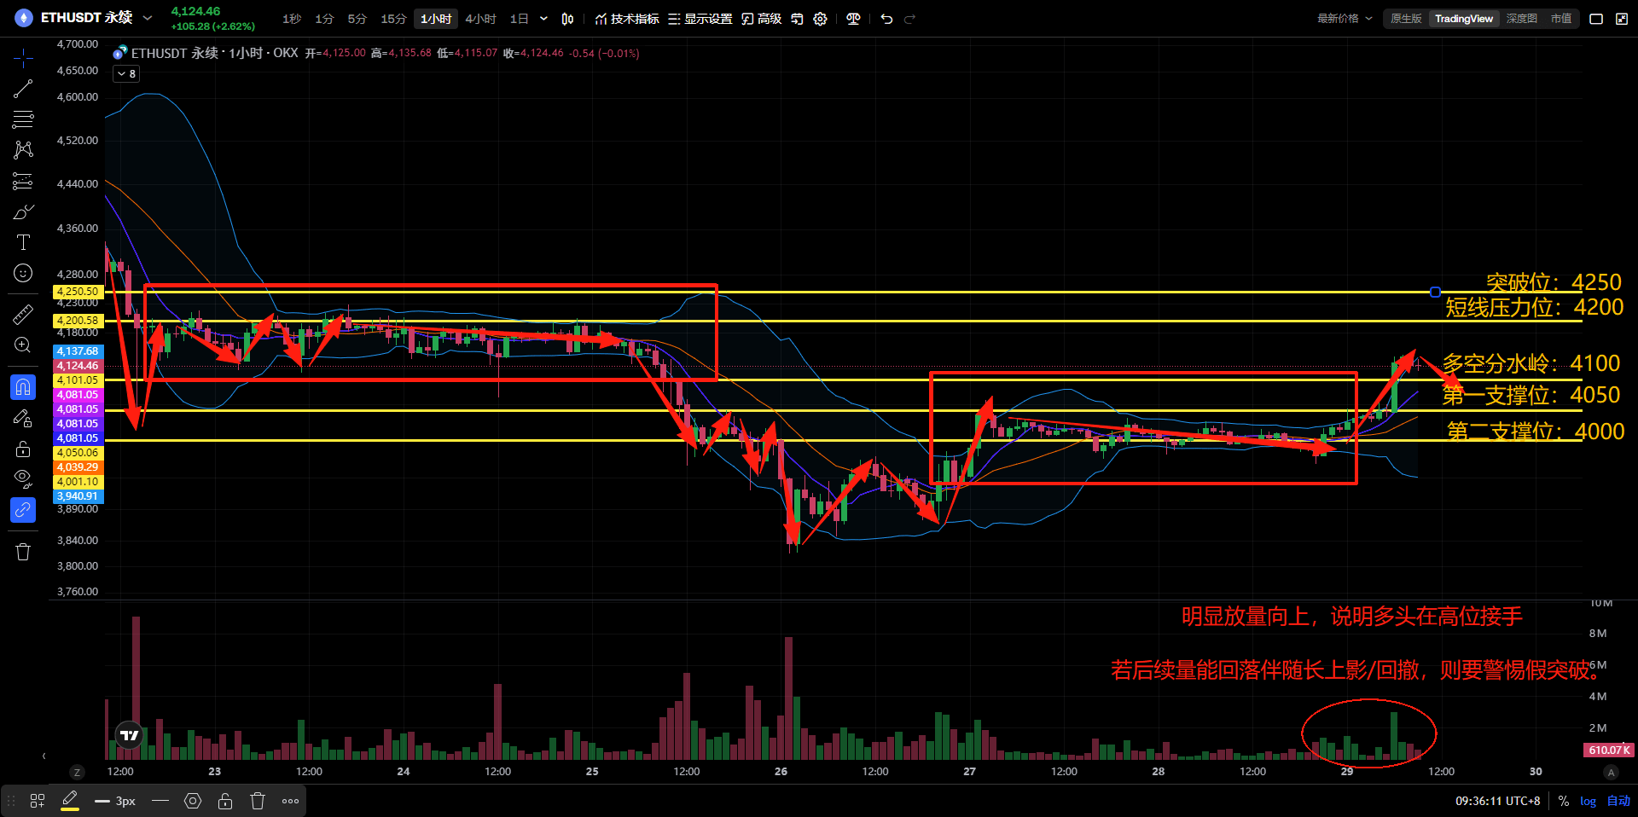Open drawing settings hexagon icon
The width and height of the screenshot is (1638, 817).
tap(193, 801)
